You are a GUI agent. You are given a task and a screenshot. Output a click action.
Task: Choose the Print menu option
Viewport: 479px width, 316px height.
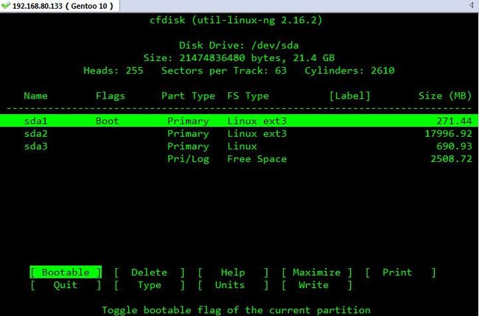[x=400, y=272]
